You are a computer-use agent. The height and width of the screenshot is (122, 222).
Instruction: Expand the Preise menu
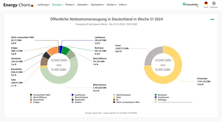pyautogui.click(x=70, y=5)
